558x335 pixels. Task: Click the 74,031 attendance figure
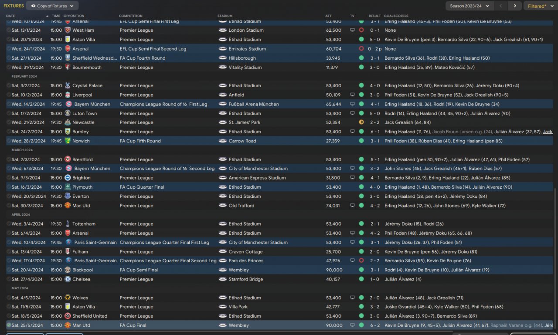point(333,206)
